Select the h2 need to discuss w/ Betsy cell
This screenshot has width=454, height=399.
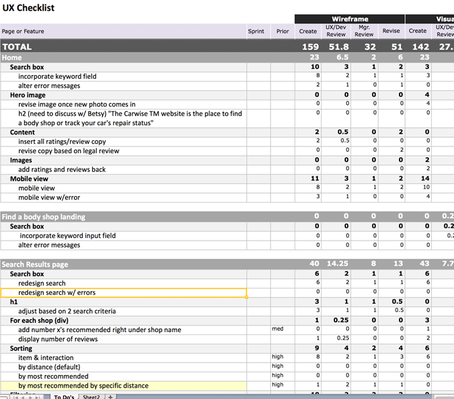[123, 118]
